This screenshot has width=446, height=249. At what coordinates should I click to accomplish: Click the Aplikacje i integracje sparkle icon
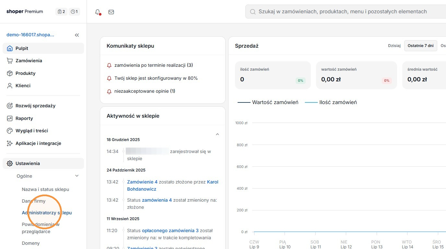pos(10,143)
